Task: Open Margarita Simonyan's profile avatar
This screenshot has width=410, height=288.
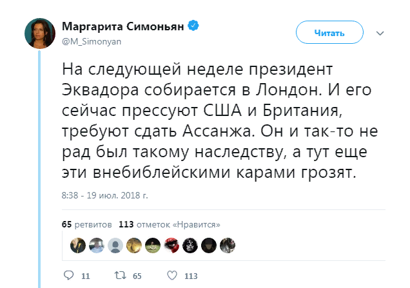Action: pyautogui.click(x=40, y=32)
